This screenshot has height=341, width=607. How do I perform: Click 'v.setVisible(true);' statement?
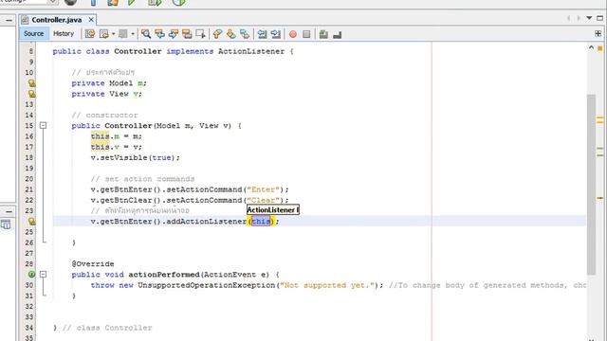[x=135, y=158]
